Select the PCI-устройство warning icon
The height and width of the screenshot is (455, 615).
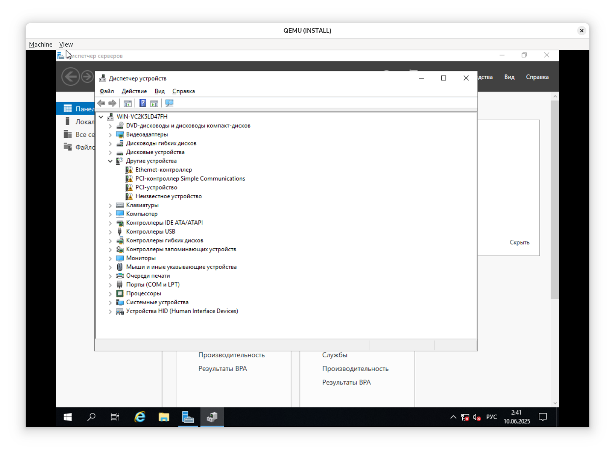pos(129,187)
